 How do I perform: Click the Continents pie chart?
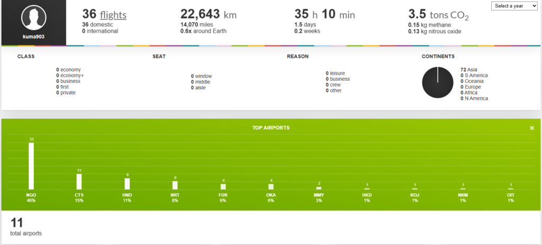pyautogui.click(x=437, y=83)
